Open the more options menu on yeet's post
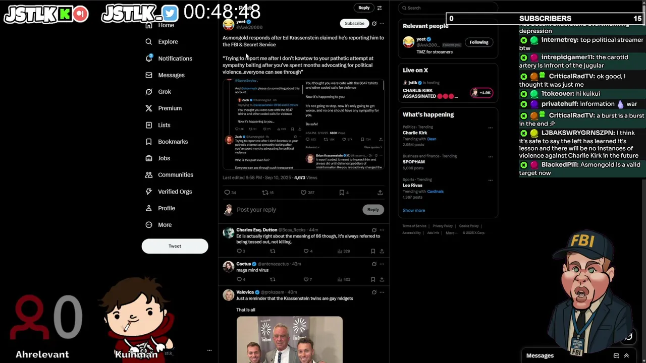646x363 pixels. click(382, 23)
